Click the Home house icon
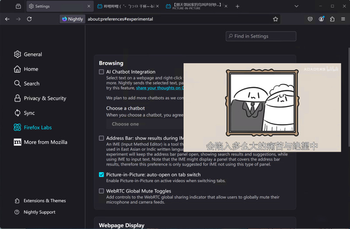Viewport: 350px width, 229px height. point(17,69)
